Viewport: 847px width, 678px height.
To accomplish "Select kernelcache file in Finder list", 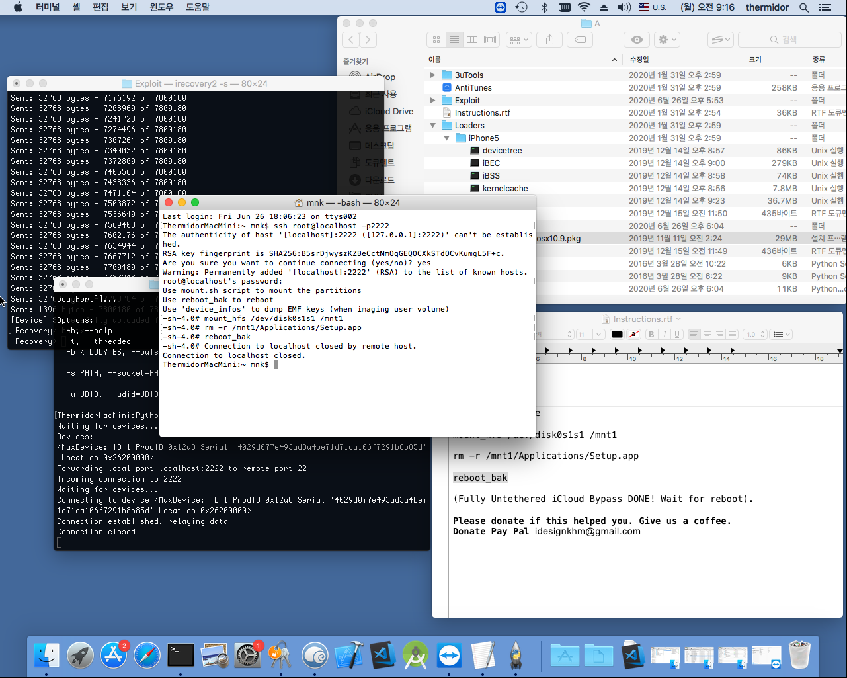I will coord(505,188).
